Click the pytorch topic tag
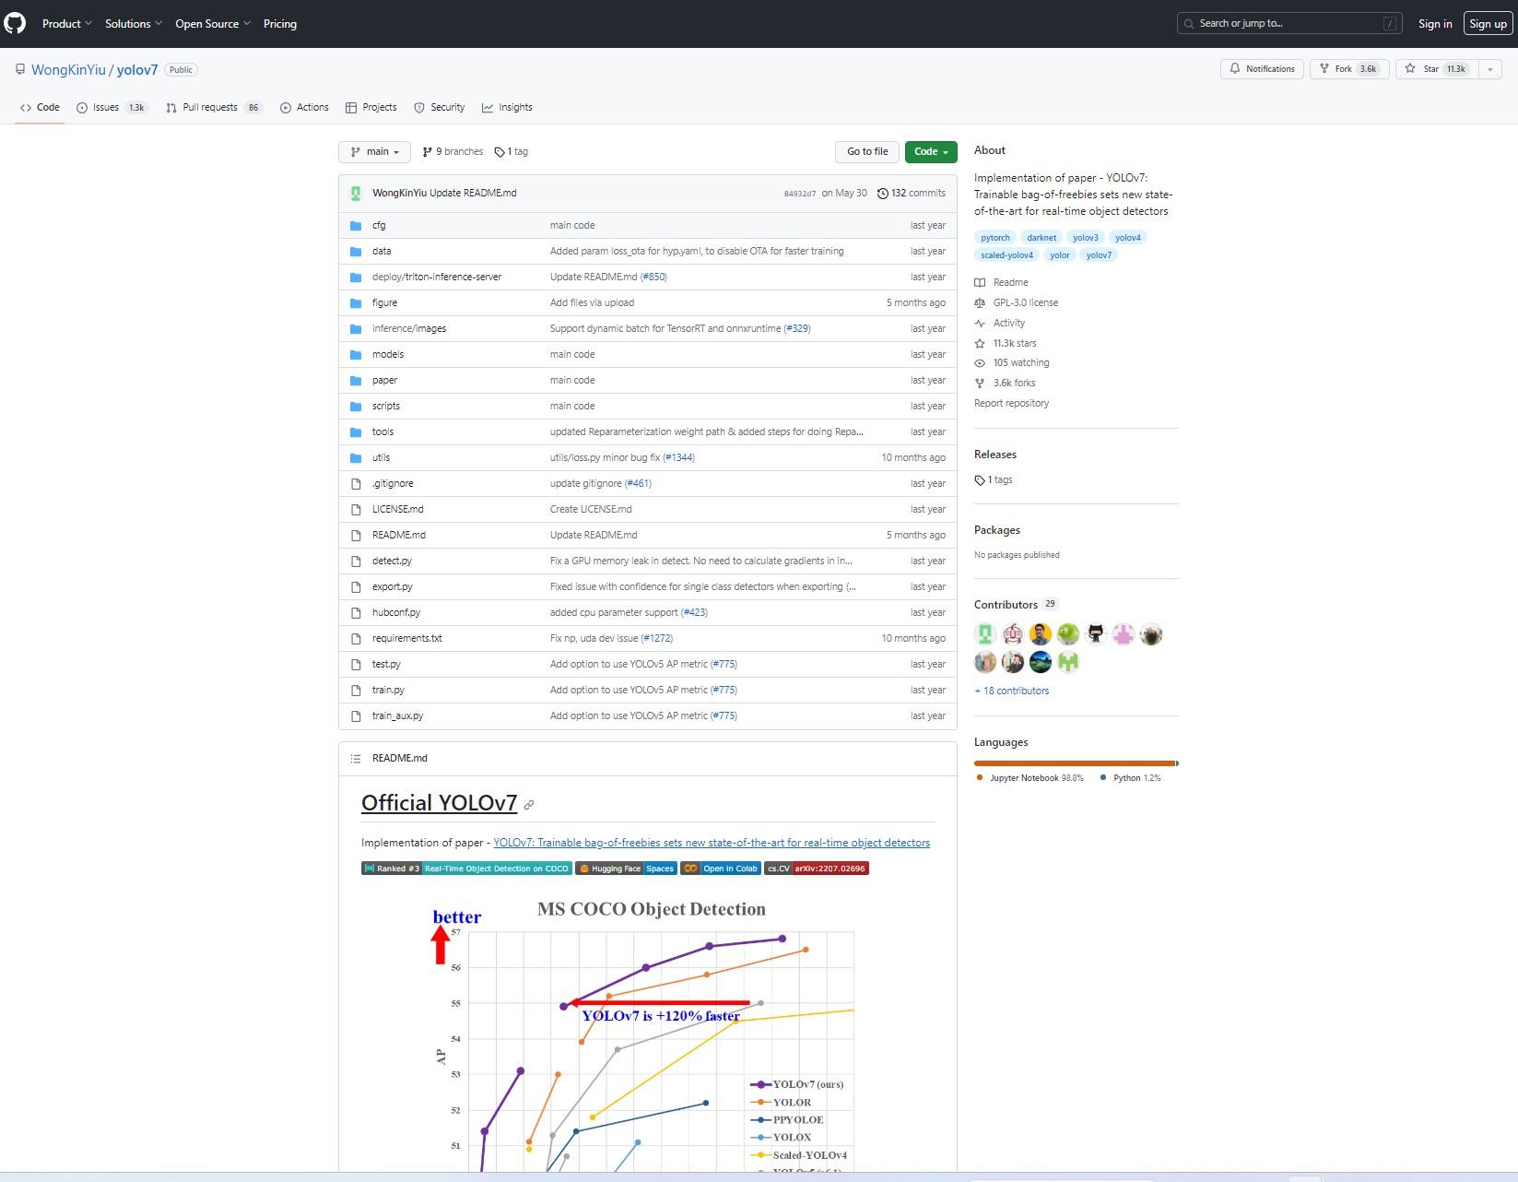Screen dimensions: 1518x1182 coord(995,238)
